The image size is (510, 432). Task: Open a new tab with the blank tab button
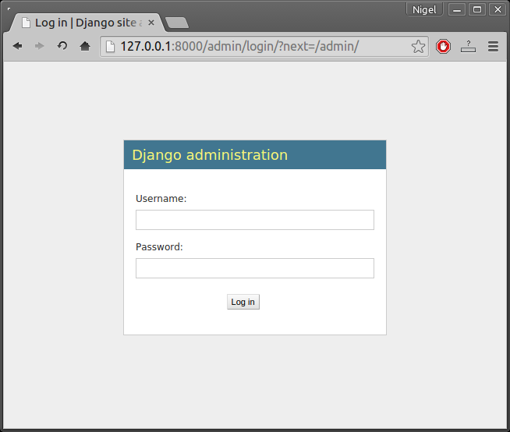pyautogui.click(x=177, y=23)
